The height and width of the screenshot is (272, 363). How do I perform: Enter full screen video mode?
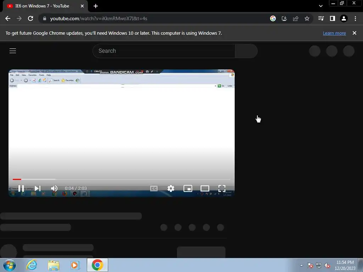tap(222, 188)
